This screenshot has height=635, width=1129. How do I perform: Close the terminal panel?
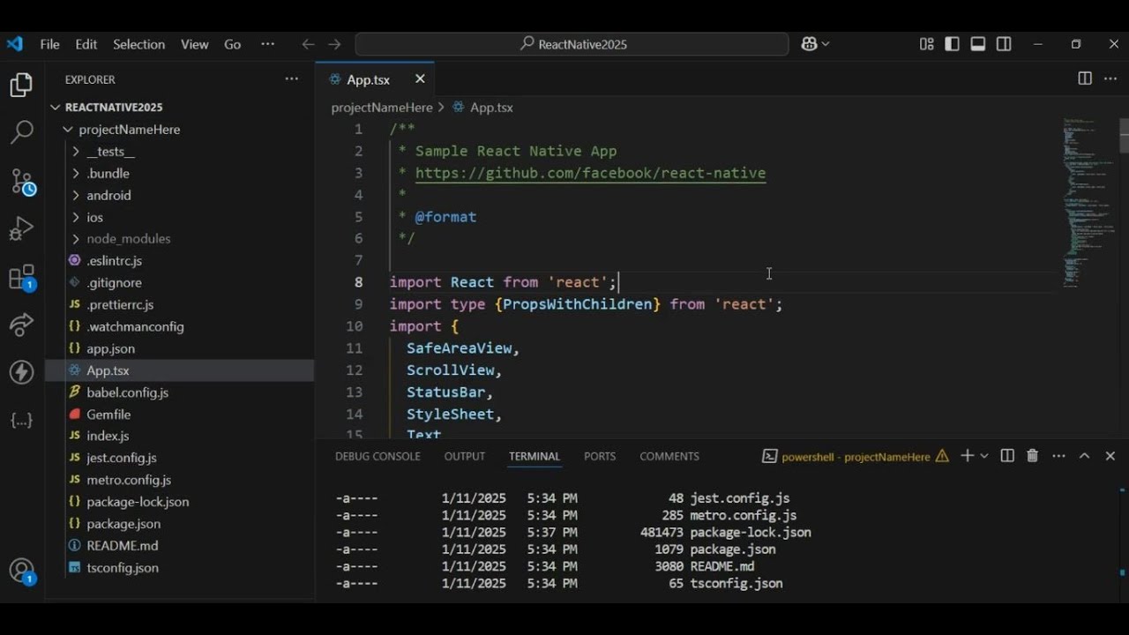[1110, 456]
